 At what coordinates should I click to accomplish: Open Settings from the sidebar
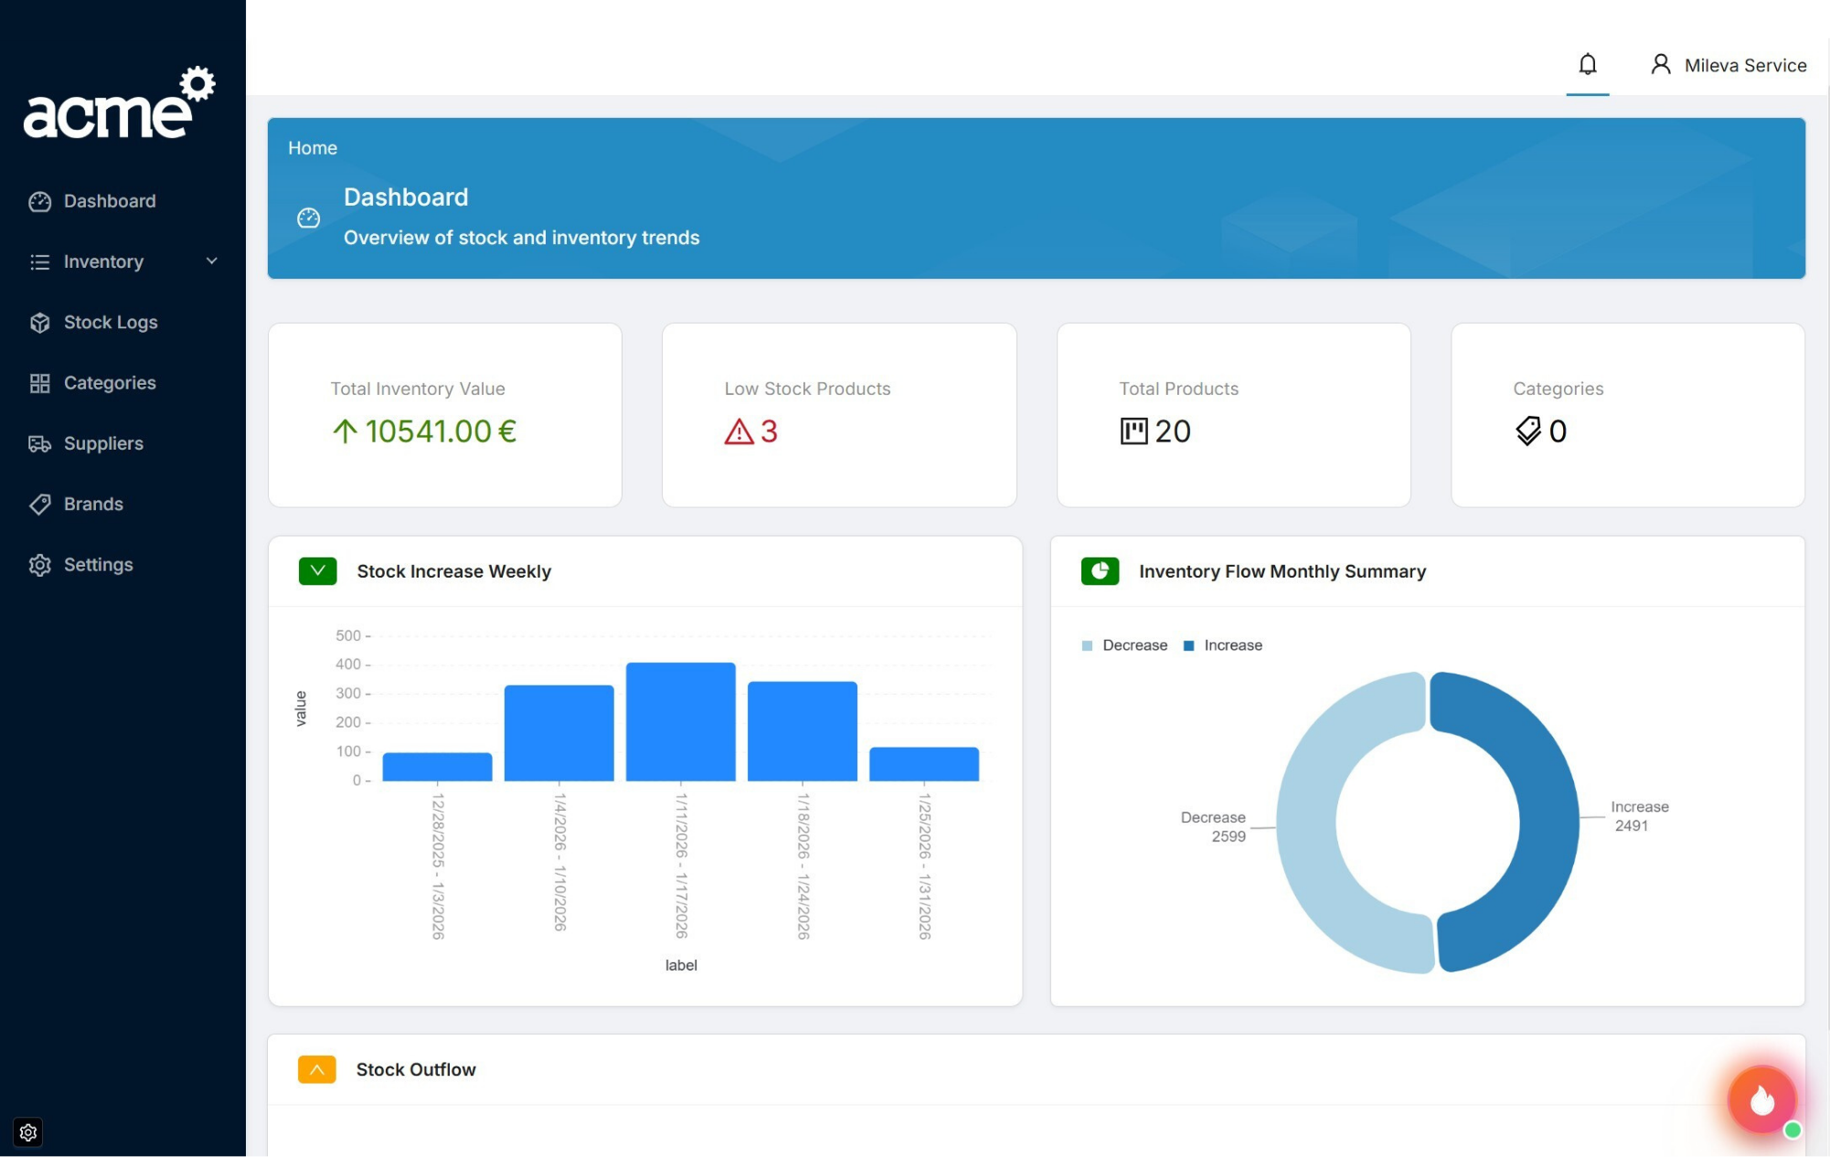(98, 565)
